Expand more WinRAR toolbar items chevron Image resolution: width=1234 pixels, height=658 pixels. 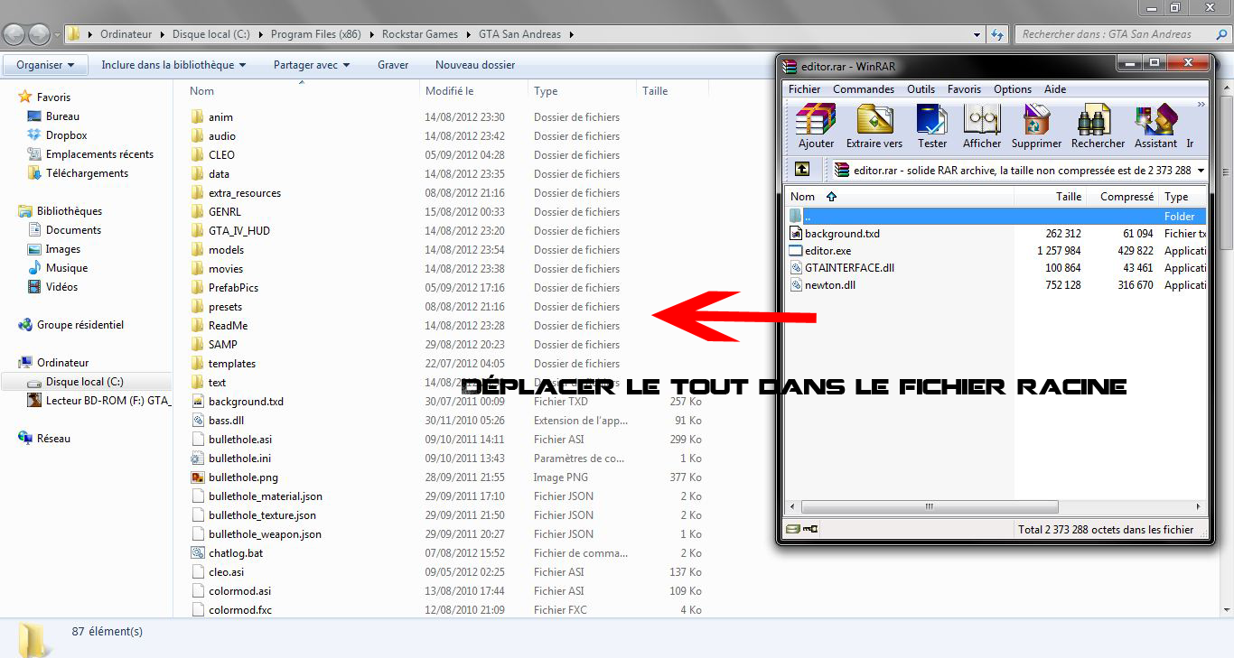point(1201,105)
